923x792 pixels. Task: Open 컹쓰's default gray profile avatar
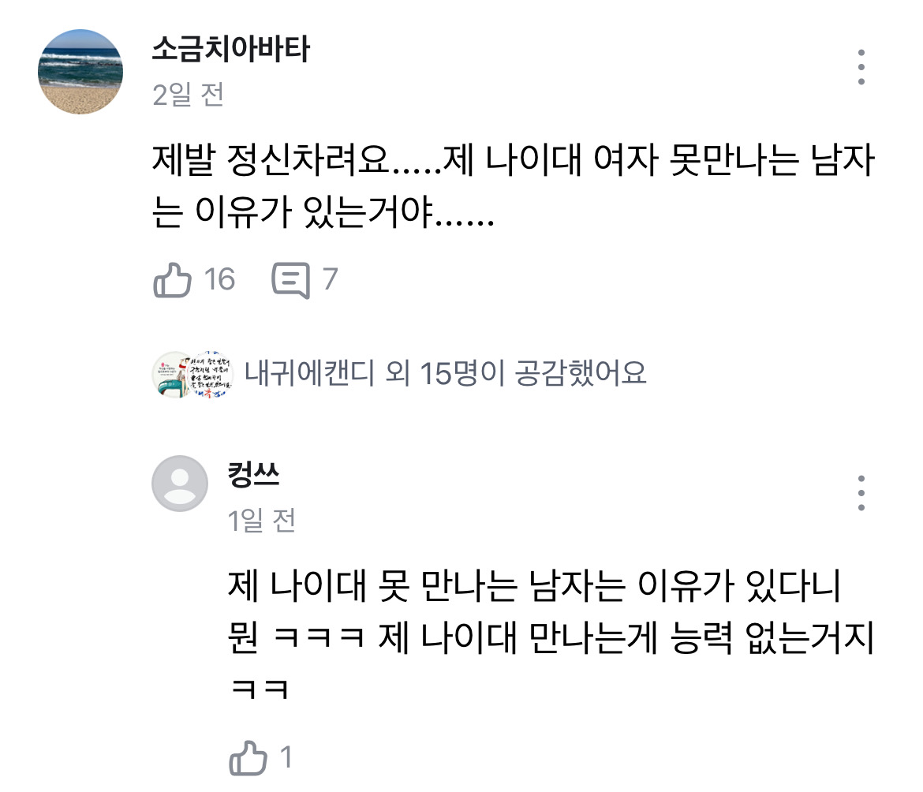[180, 483]
